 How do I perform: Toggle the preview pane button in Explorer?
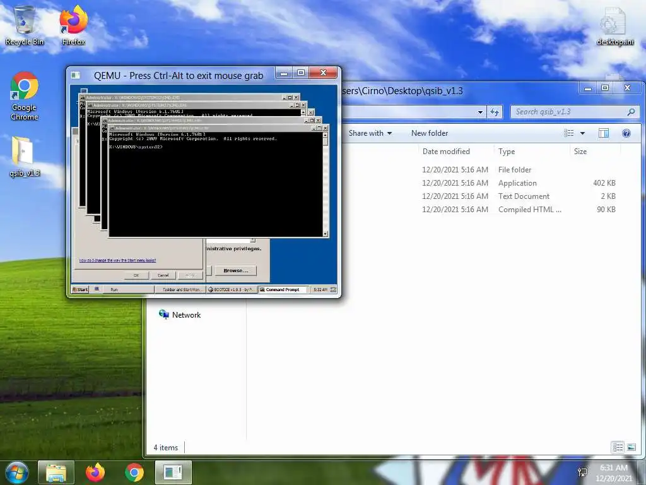604,133
